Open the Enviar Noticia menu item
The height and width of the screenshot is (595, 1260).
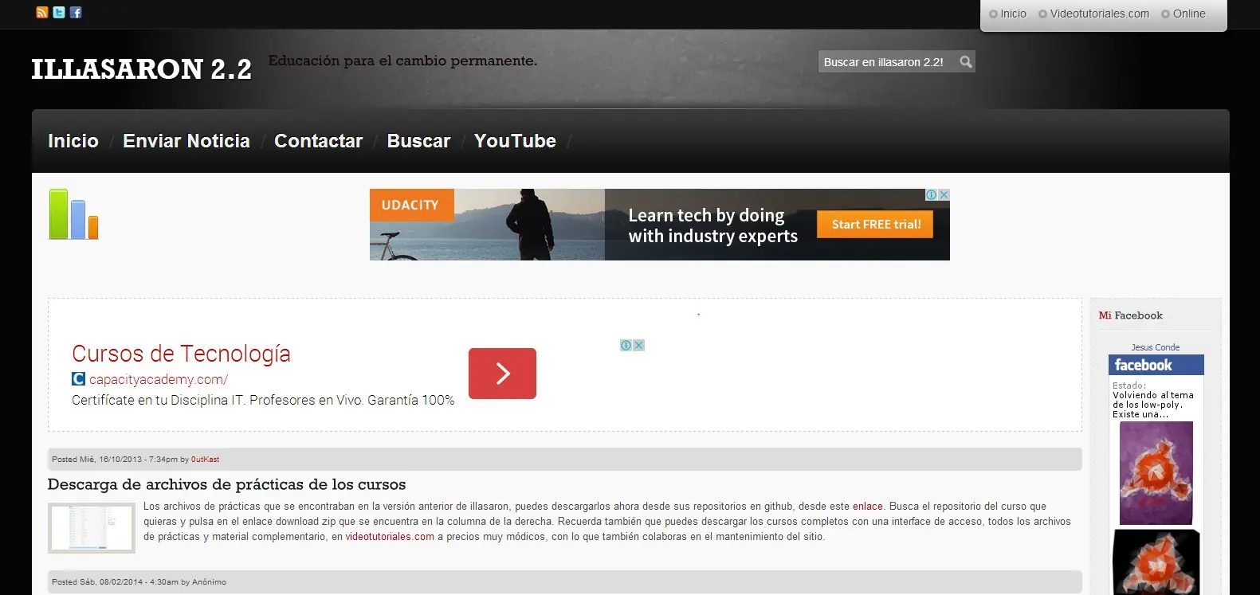pyautogui.click(x=186, y=141)
